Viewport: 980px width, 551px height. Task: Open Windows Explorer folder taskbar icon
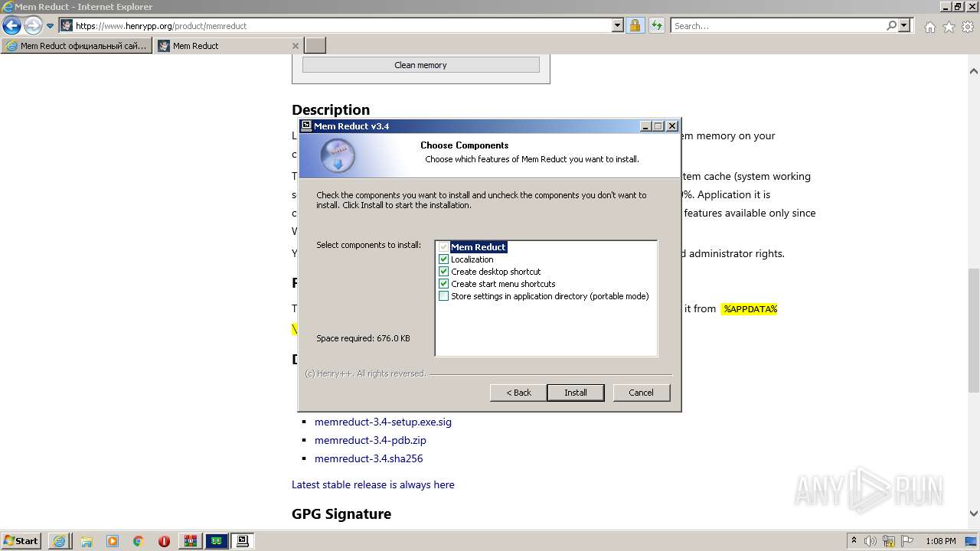point(86,541)
